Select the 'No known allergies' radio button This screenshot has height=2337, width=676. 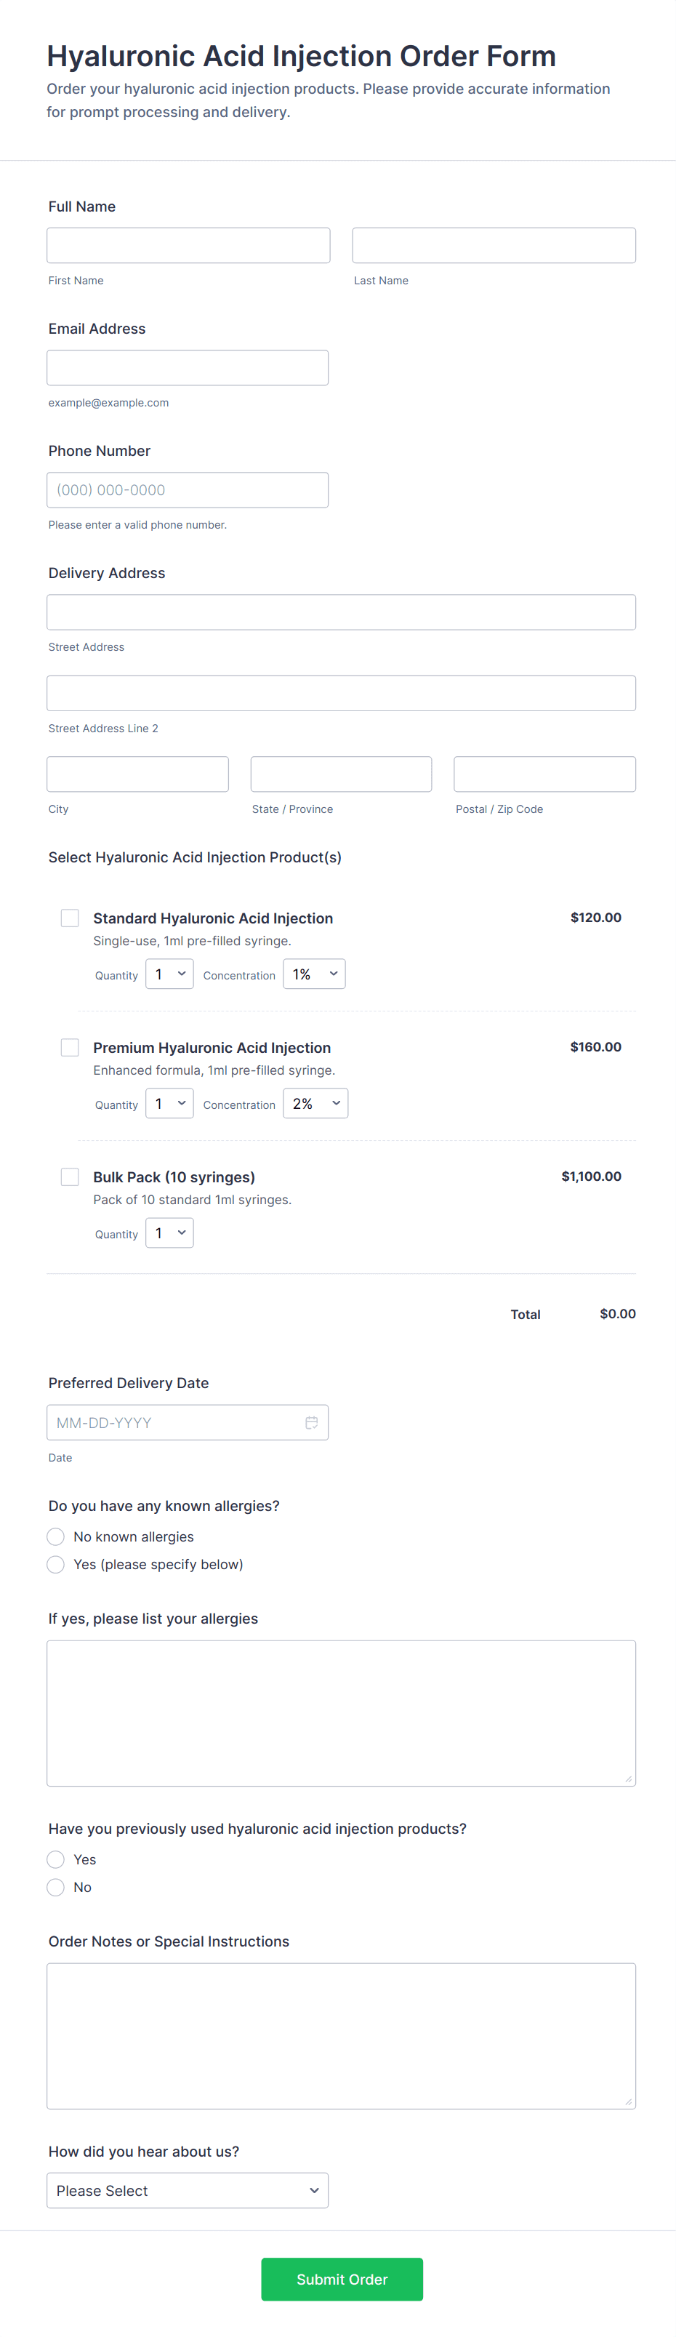coord(56,1536)
